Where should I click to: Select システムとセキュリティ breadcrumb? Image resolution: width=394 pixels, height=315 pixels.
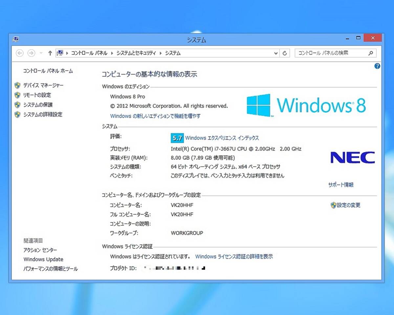pyautogui.click(x=136, y=53)
